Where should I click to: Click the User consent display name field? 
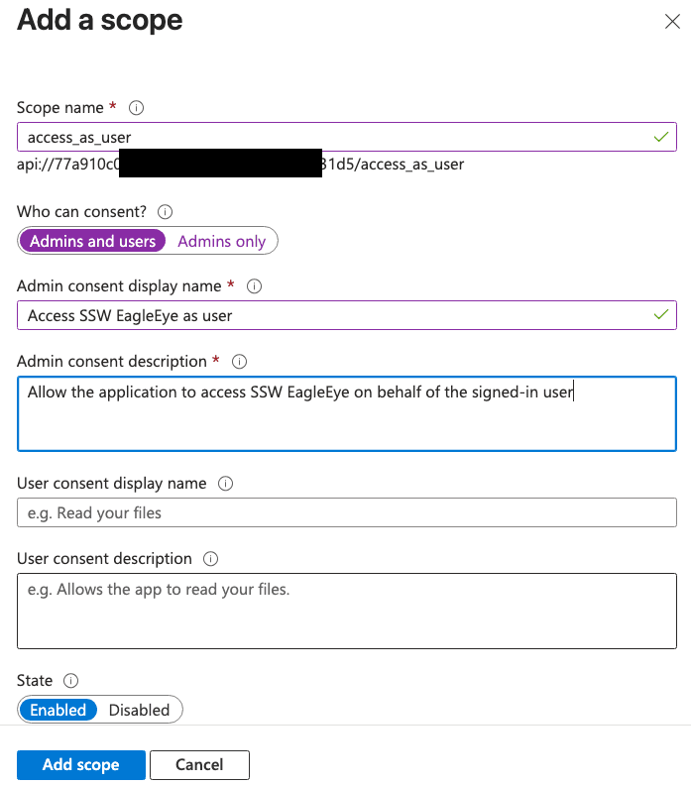coord(346,512)
